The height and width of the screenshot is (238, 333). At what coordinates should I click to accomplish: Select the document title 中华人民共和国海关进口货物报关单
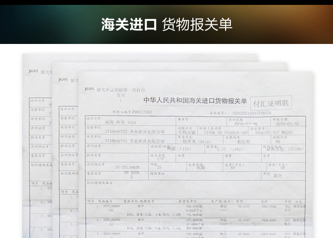pyautogui.click(x=195, y=100)
